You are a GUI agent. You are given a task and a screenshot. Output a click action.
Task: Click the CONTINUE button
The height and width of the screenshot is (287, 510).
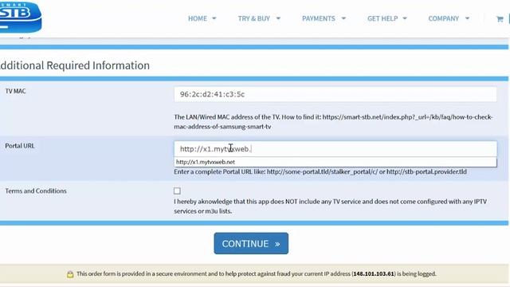click(x=251, y=243)
